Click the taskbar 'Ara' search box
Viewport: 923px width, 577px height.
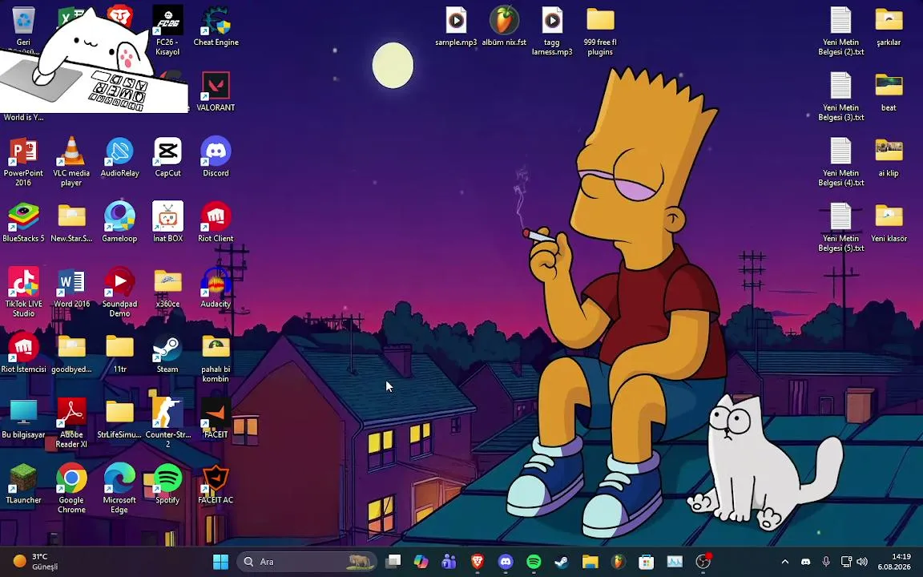coord(307,562)
